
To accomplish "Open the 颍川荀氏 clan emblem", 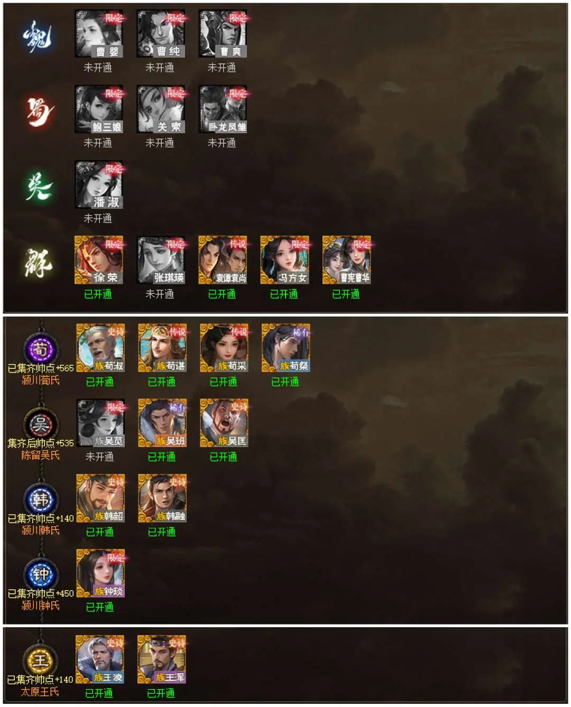I will pos(41,349).
